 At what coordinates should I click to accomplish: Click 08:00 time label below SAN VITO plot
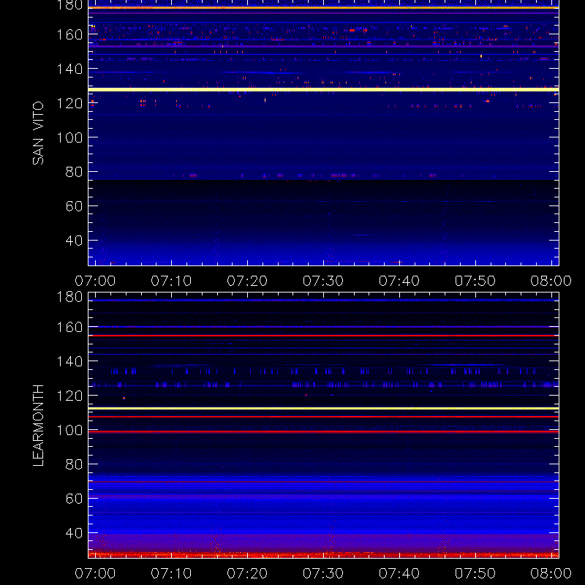[x=551, y=281]
